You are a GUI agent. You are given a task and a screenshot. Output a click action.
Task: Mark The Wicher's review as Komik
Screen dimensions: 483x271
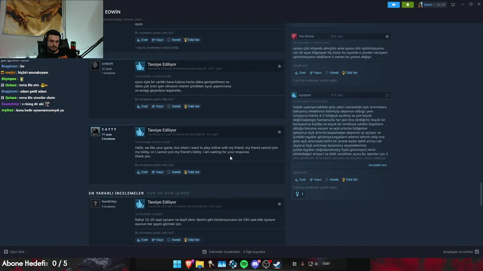coord(332,73)
